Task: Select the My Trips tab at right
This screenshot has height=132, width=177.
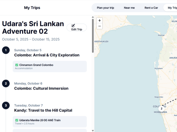Action: (x=172, y=8)
